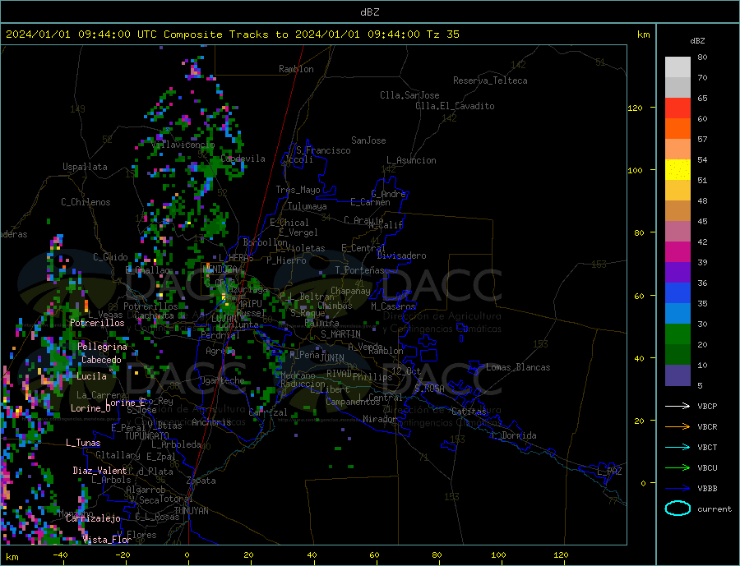Click the orange VBCR arrow in legend
Viewport: 740px width, 566px height.
pos(678,426)
